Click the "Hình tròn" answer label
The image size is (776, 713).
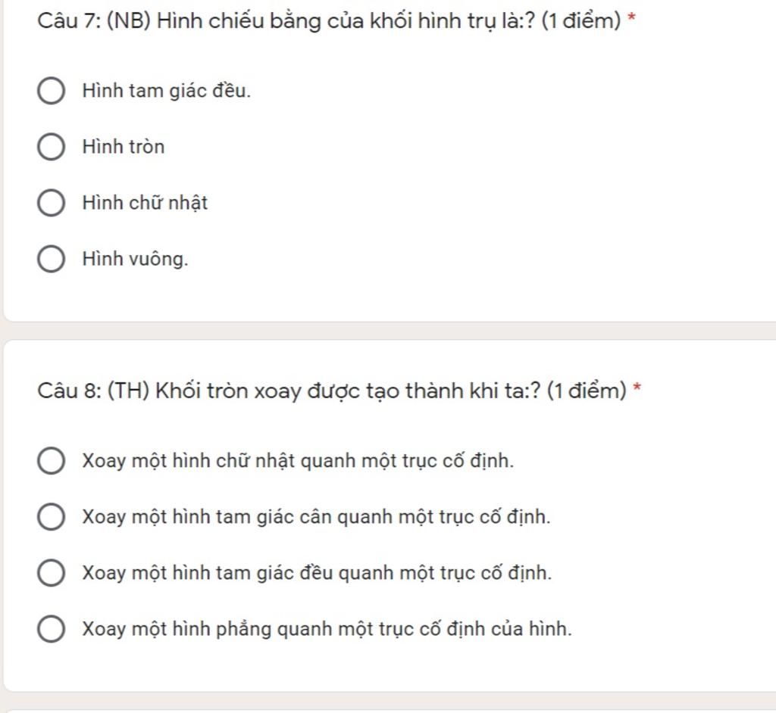(x=124, y=147)
